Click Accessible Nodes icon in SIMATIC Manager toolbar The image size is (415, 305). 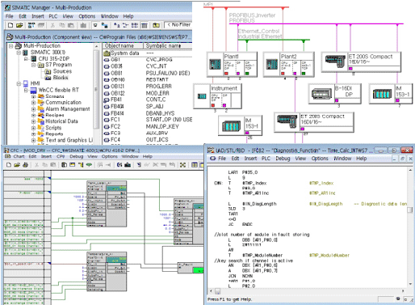(x=31, y=25)
